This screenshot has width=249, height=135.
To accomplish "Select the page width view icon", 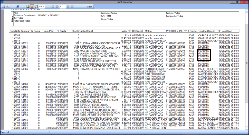I will 32,6.
